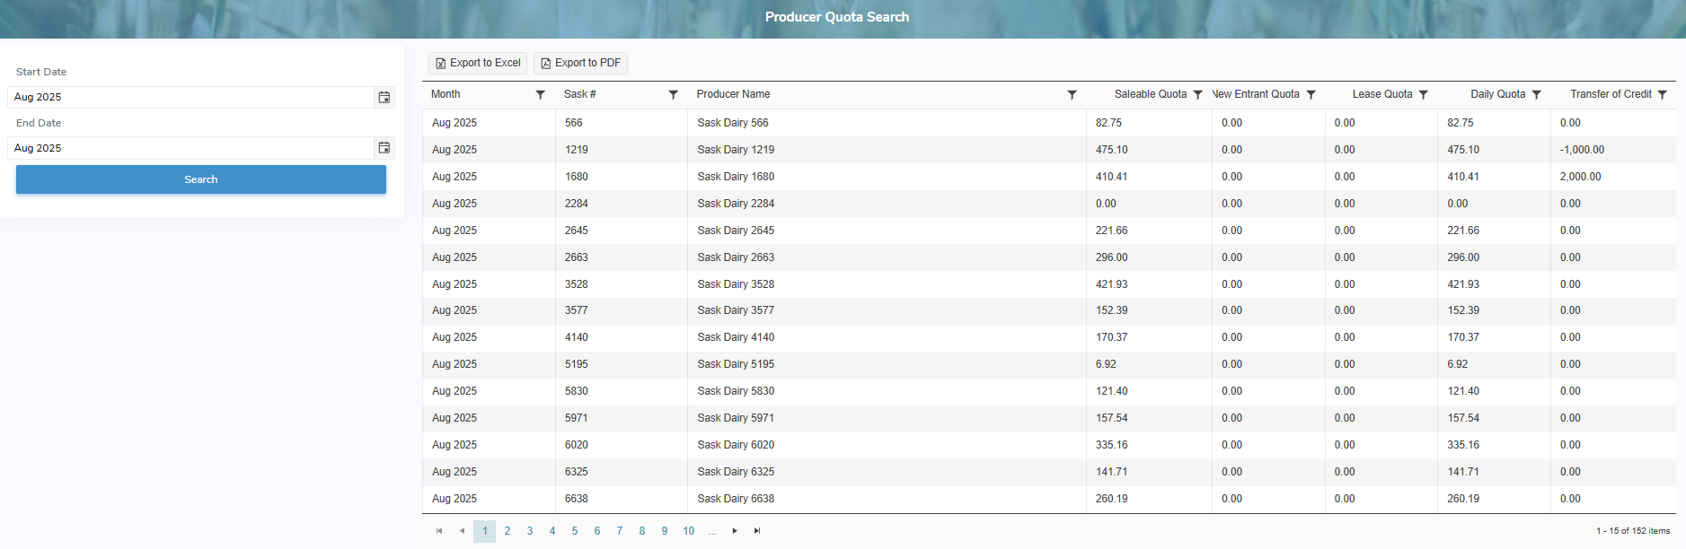Open the End Date calendar picker
This screenshot has height=549, width=1686.
384,148
